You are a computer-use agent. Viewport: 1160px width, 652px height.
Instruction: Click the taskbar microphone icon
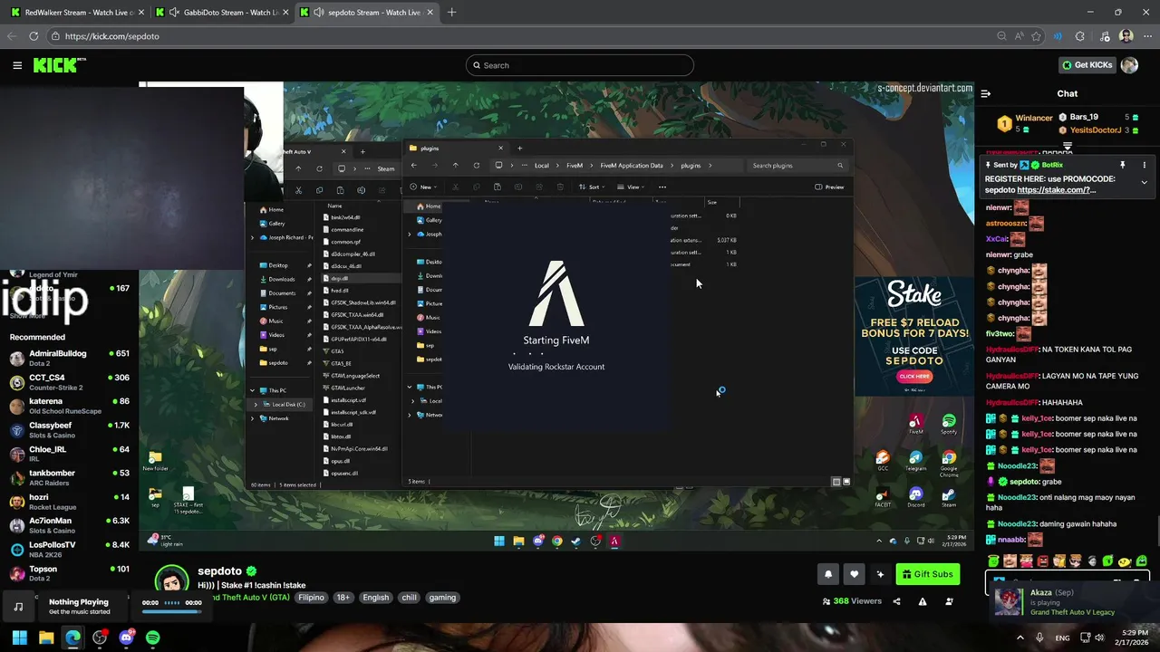(1039, 638)
